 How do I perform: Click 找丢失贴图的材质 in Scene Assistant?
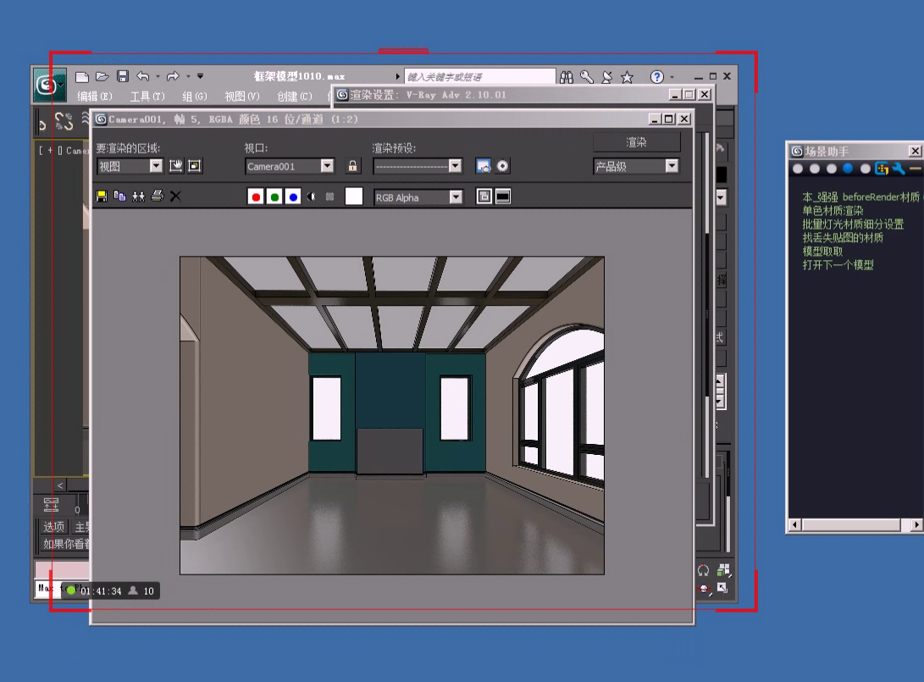843,237
